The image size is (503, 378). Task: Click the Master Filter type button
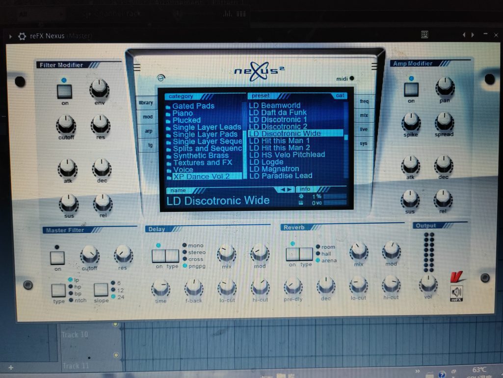[x=59, y=290]
